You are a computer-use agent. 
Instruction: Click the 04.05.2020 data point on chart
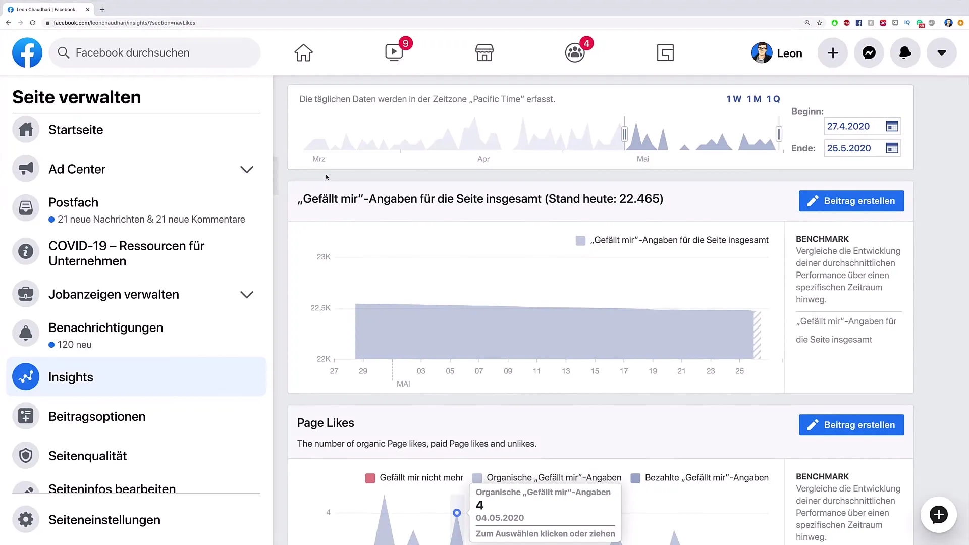pyautogui.click(x=457, y=513)
